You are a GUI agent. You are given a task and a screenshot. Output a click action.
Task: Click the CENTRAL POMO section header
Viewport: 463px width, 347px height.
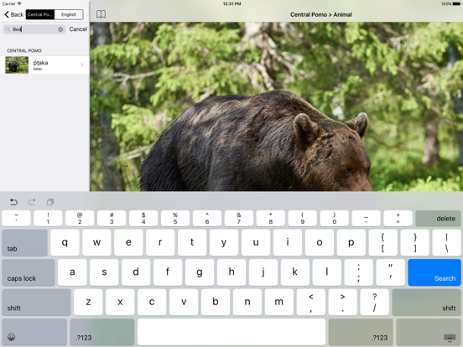tap(24, 51)
